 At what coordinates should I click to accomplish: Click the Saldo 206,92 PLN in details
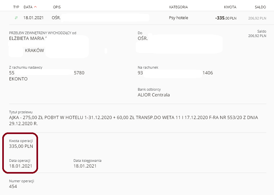257,36
